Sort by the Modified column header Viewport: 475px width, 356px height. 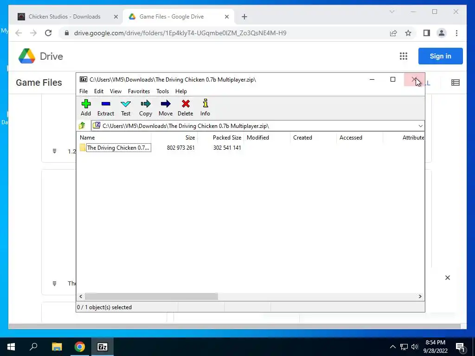(267, 137)
